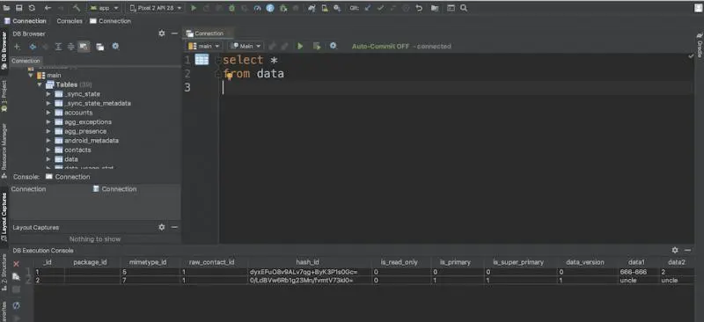Add new connection with plus icon
The height and width of the screenshot is (322, 704).
point(17,47)
